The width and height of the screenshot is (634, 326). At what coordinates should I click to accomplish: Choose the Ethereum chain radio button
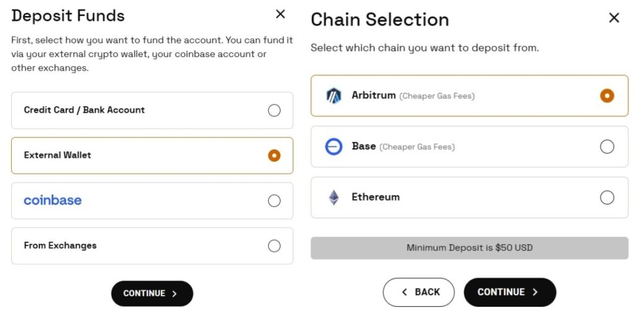(607, 198)
